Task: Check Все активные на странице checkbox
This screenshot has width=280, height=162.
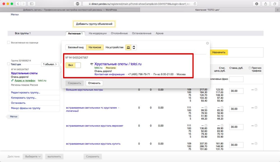Action: pos(9,42)
